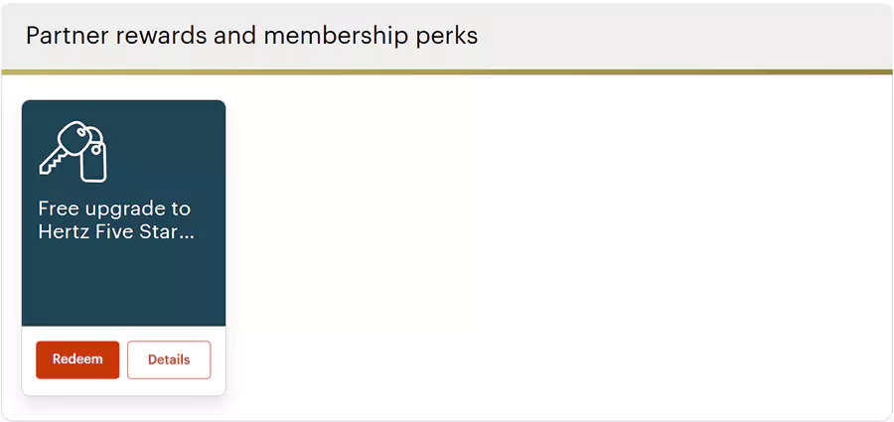
Task: Click the gap between Redeem and Details buttons
Action: (x=123, y=359)
